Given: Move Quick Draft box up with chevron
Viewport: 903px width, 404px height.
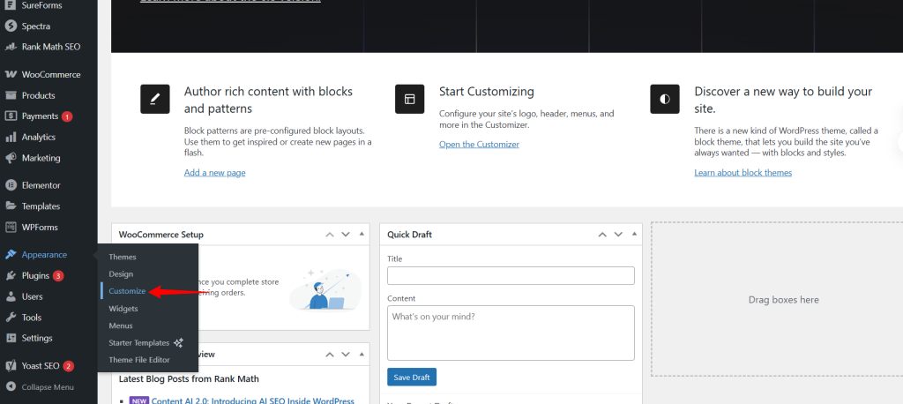Looking at the screenshot, I should coord(602,235).
